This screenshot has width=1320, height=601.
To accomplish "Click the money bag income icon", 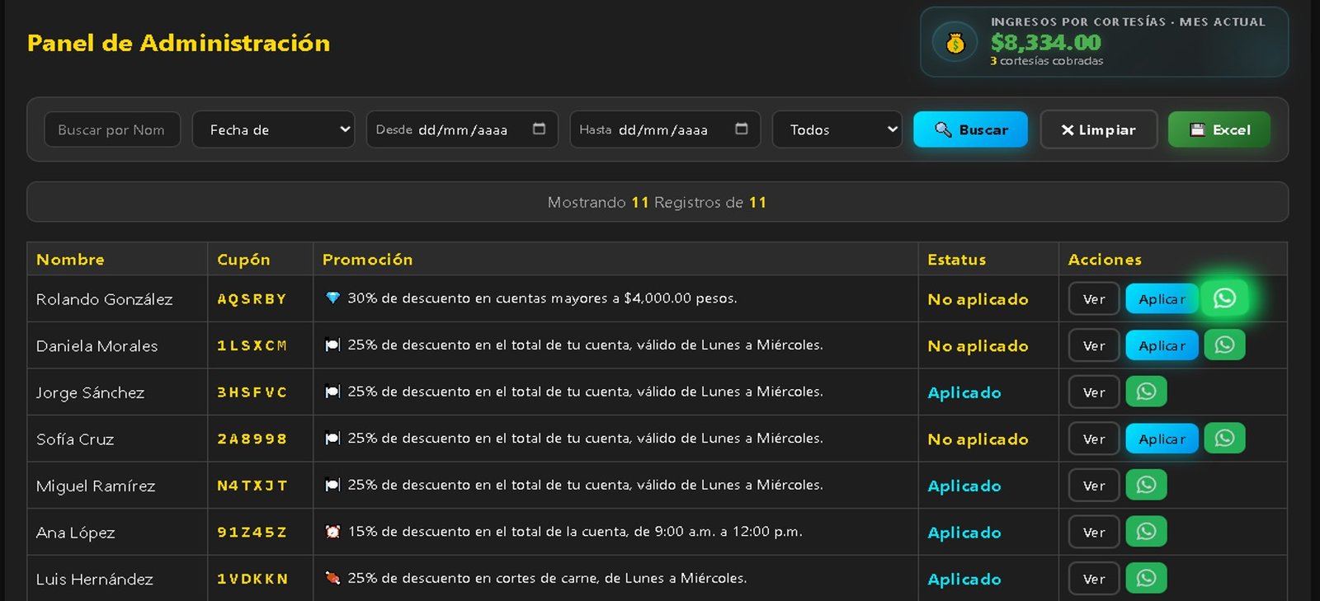I will pos(955,43).
